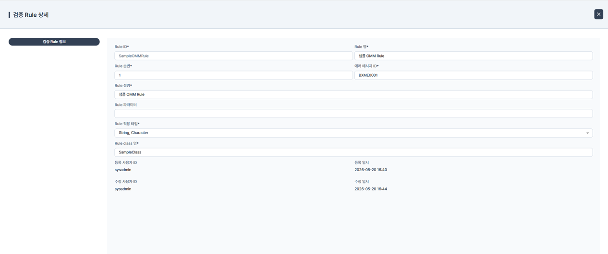608x254 pixels.
Task: Click the 수정 사용자 ID value sysadmin
Action: (123, 189)
